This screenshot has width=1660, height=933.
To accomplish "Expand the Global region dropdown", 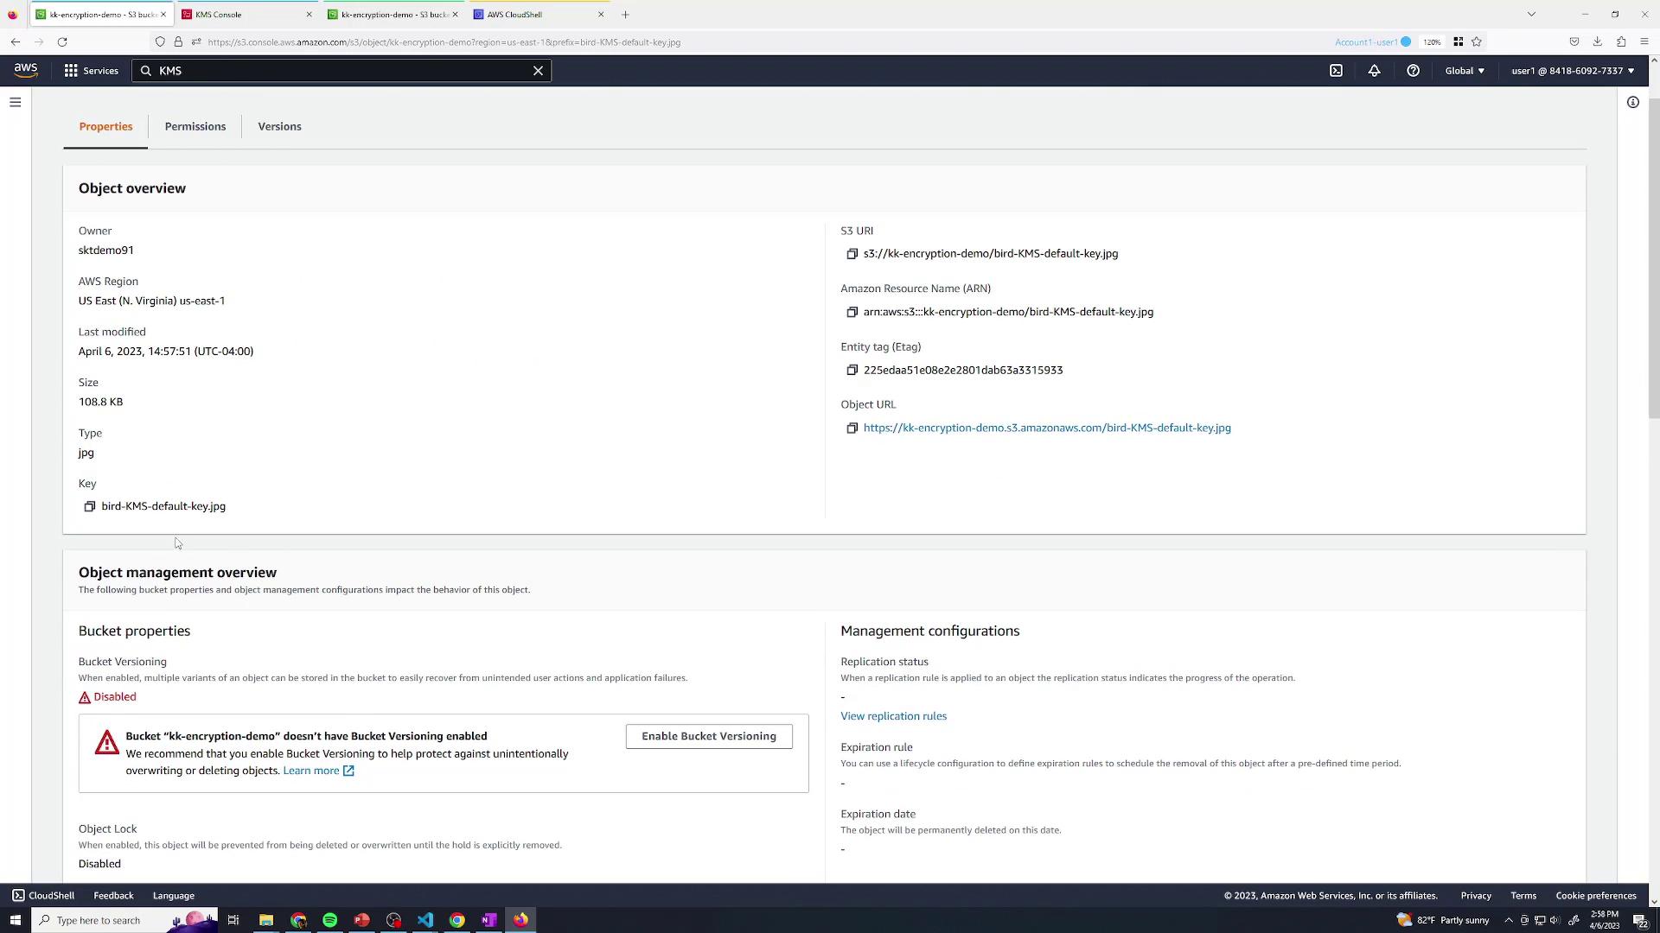I will coord(1464,71).
